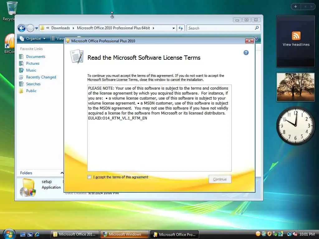Switch to 'Microsoft Office Pro...' taskbar button
319x239 pixels.
(174, 234)
